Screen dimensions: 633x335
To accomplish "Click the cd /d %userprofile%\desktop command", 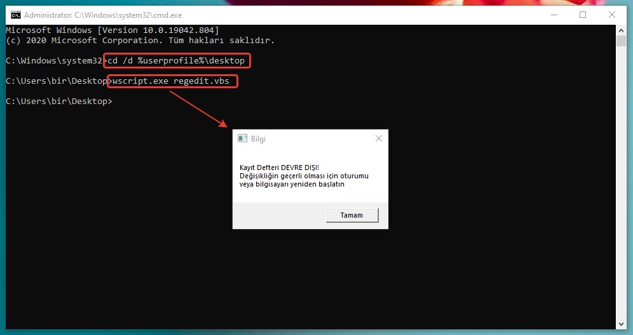I will coord(176,61).
